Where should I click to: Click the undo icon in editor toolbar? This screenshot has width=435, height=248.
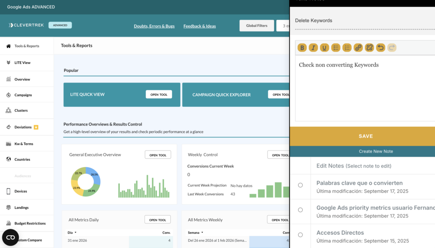381,48
